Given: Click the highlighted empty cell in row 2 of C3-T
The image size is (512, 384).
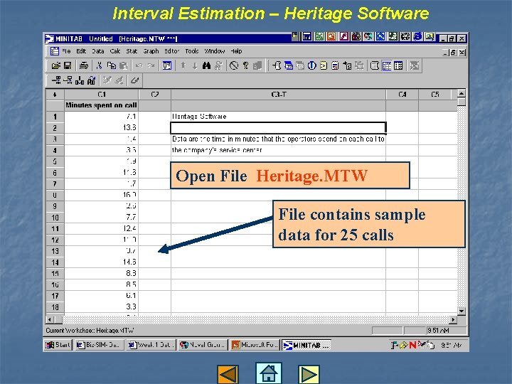Looking at the screenshot, I should tap(279, 128).
